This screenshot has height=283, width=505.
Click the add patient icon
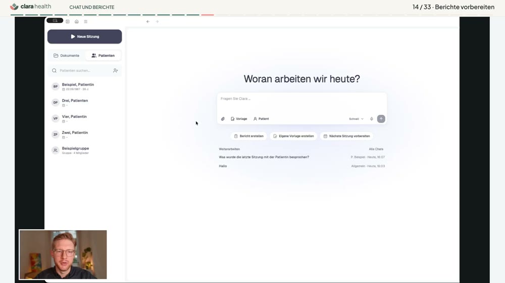click(115, 70)
